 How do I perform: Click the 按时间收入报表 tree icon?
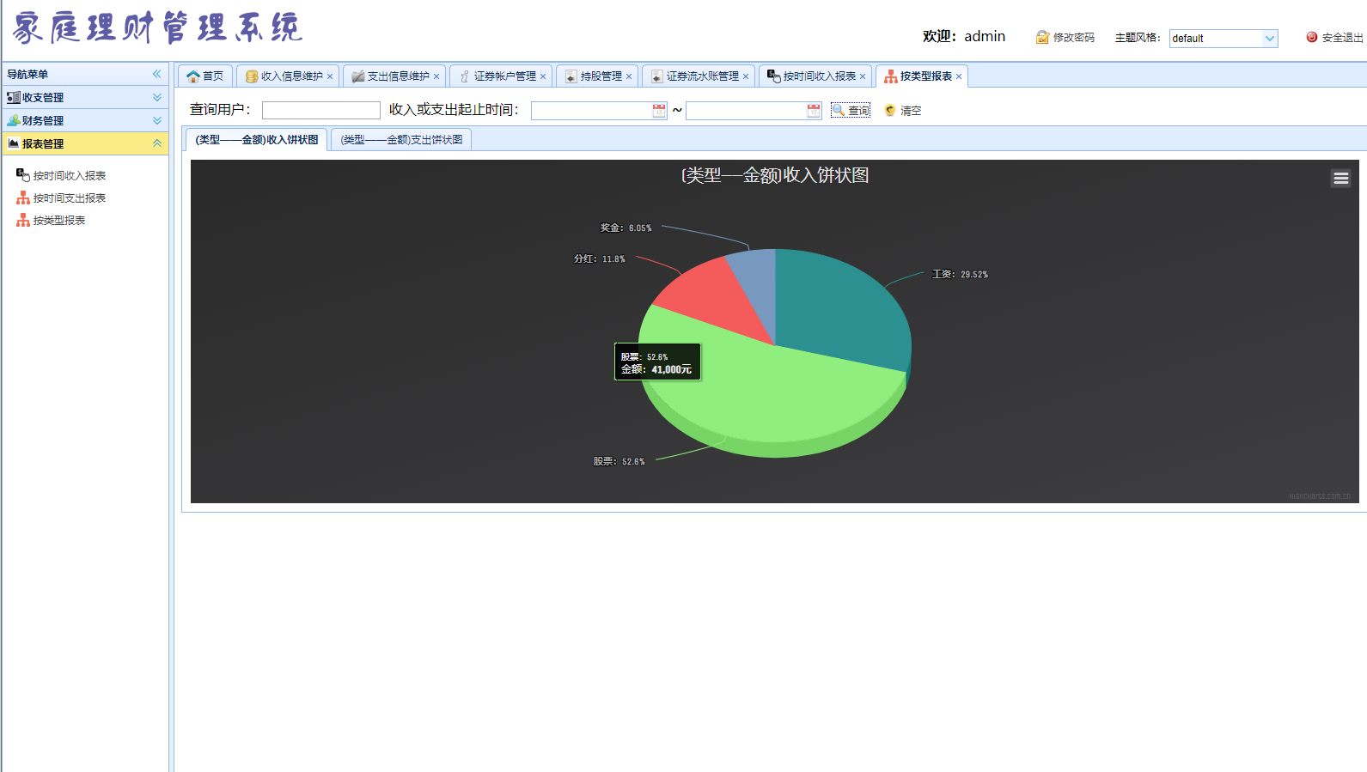(x=23, y=175)
